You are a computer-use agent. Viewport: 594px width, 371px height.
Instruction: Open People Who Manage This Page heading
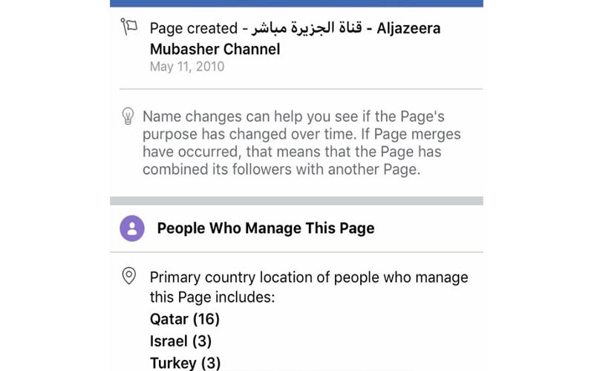click(x=265, y=229)
